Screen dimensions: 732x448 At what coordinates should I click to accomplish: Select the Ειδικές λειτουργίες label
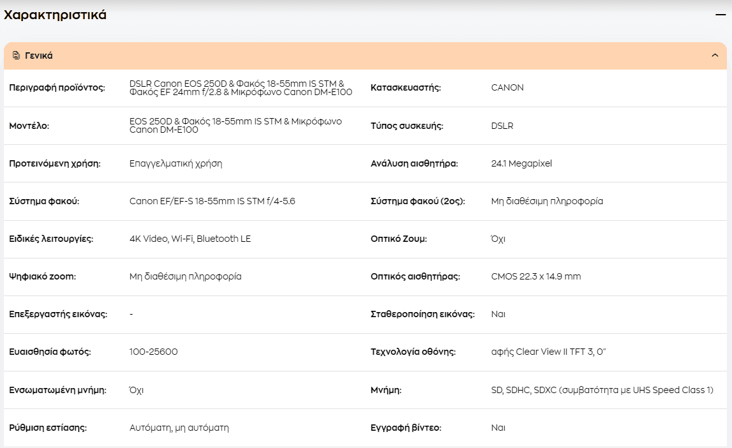click(51, 239)
